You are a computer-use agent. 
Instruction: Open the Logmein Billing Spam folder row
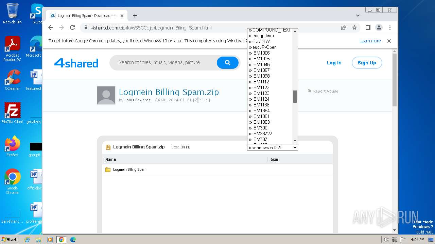click(217, 169)
